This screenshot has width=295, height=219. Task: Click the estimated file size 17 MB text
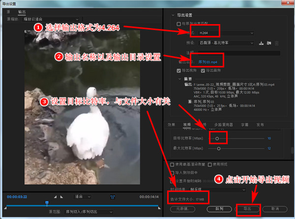click(187, 199)
